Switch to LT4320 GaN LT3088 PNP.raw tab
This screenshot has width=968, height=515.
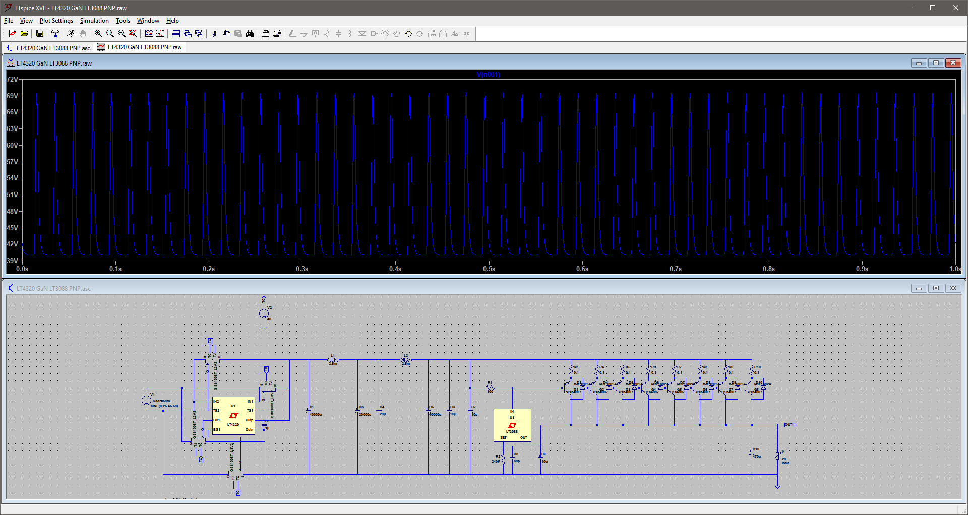140,47
